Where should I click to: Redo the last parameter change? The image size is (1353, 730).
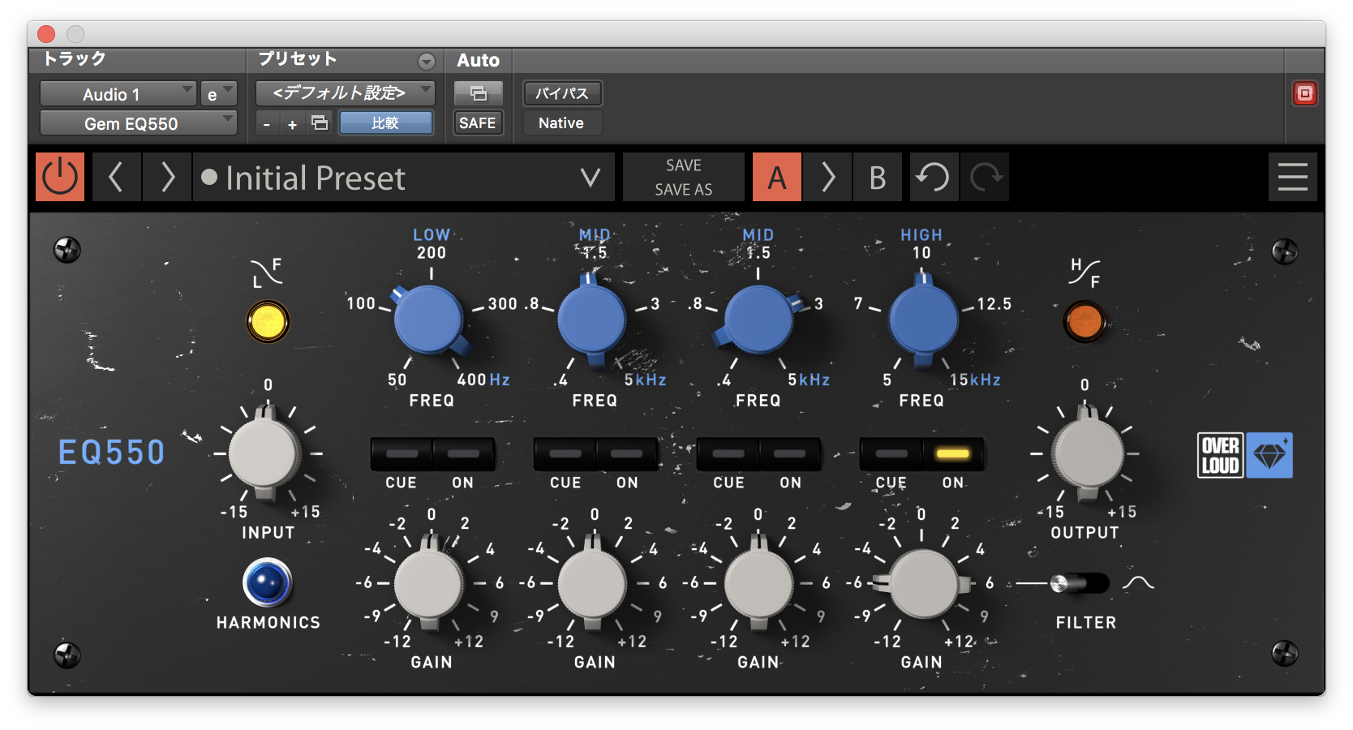[985, 177]
